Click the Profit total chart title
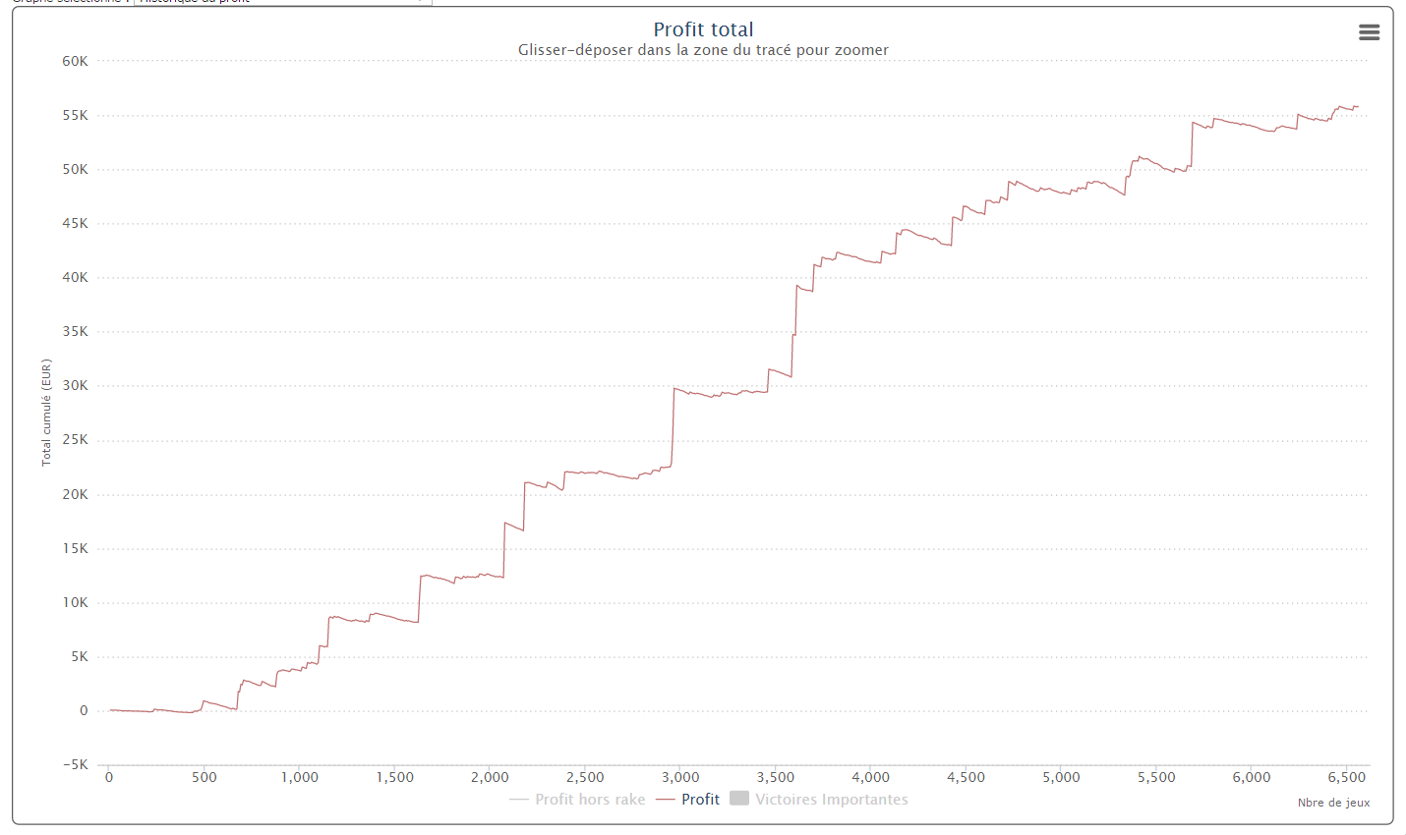Image resolution: width=1406 pixels, height=835 pixels. (703, 29)
